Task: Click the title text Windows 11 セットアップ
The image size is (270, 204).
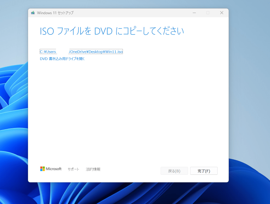Action: click(55, 13)
